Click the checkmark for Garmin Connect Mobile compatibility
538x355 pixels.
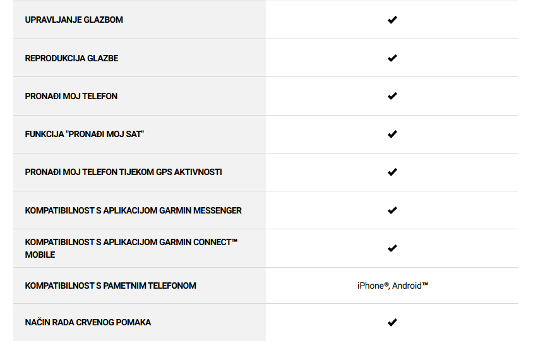point(392,248)
